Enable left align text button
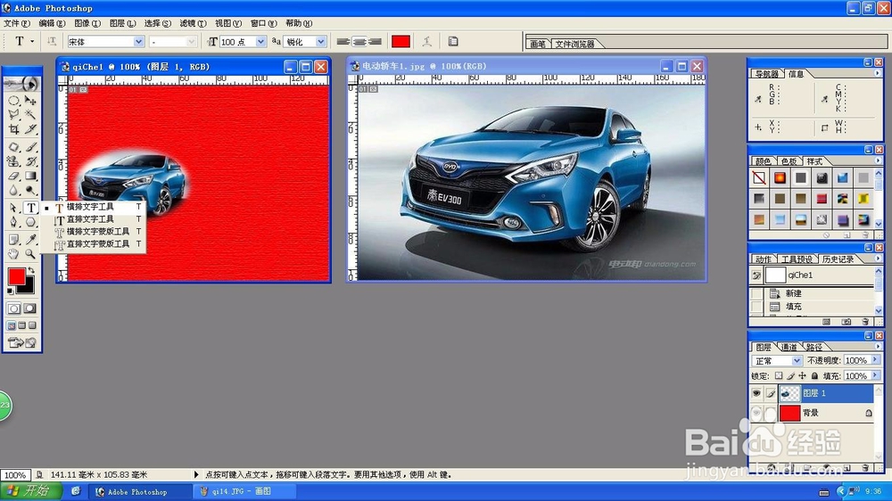This screenshot has width=892, height=501. point(343,42)
